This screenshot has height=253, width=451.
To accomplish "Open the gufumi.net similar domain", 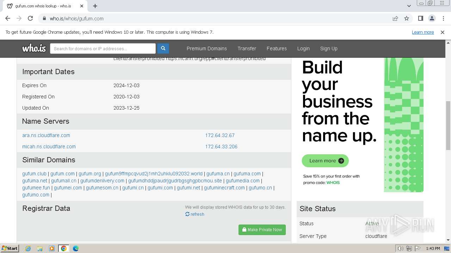I will 189,188.
